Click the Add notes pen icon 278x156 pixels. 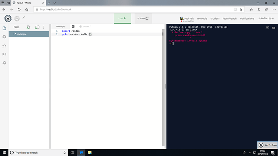pyautogui.click(x=259, y=9)
